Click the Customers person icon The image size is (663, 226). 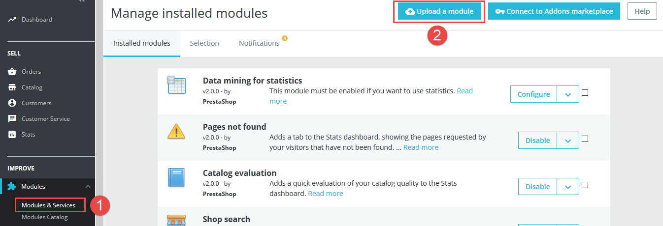[x=12, y=103]
